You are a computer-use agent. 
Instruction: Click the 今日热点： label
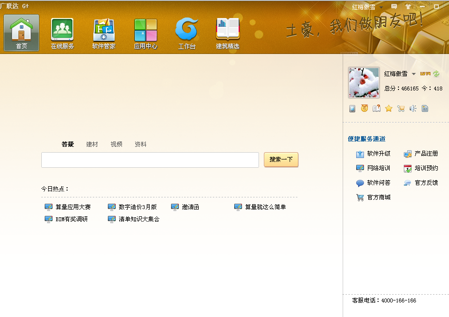point(55,189)
